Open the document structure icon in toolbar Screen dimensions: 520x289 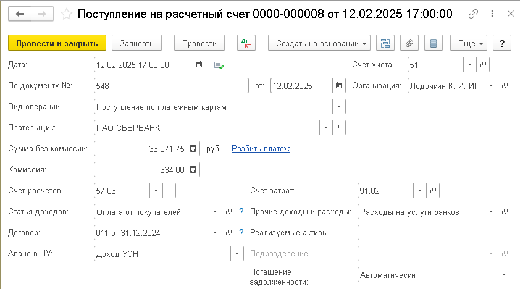[x=386, y=43]
